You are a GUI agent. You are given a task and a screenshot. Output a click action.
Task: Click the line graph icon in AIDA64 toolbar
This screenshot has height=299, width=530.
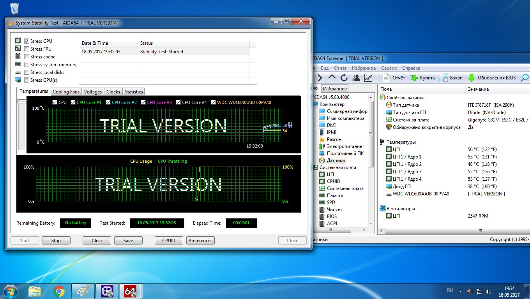pyautogui.click(x=368, y=78)
